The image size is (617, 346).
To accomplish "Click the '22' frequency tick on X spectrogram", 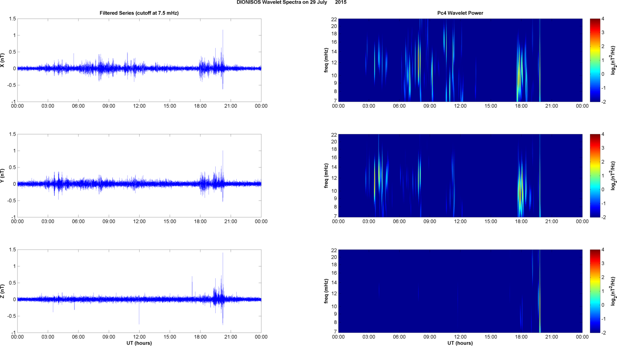I will (334, 19).
